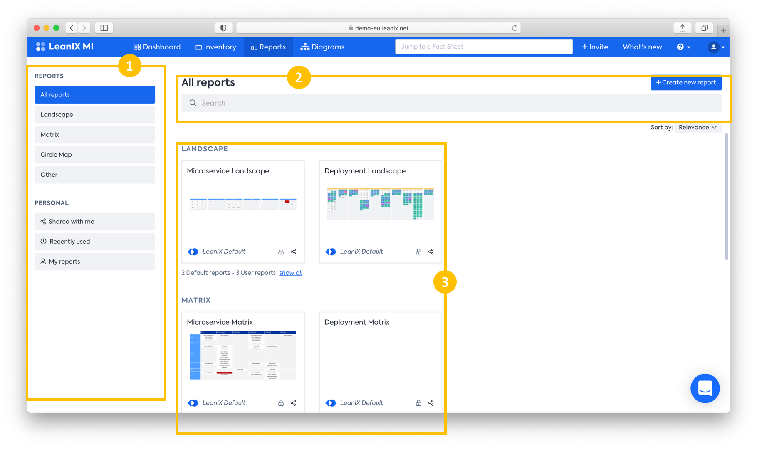Click share icon on Microservice Landscape card

click(x=293, y=252)
